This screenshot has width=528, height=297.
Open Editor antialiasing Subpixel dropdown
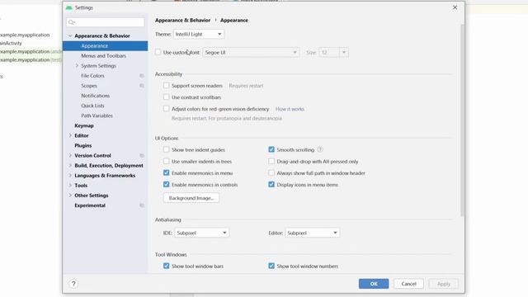pos(312,233)
